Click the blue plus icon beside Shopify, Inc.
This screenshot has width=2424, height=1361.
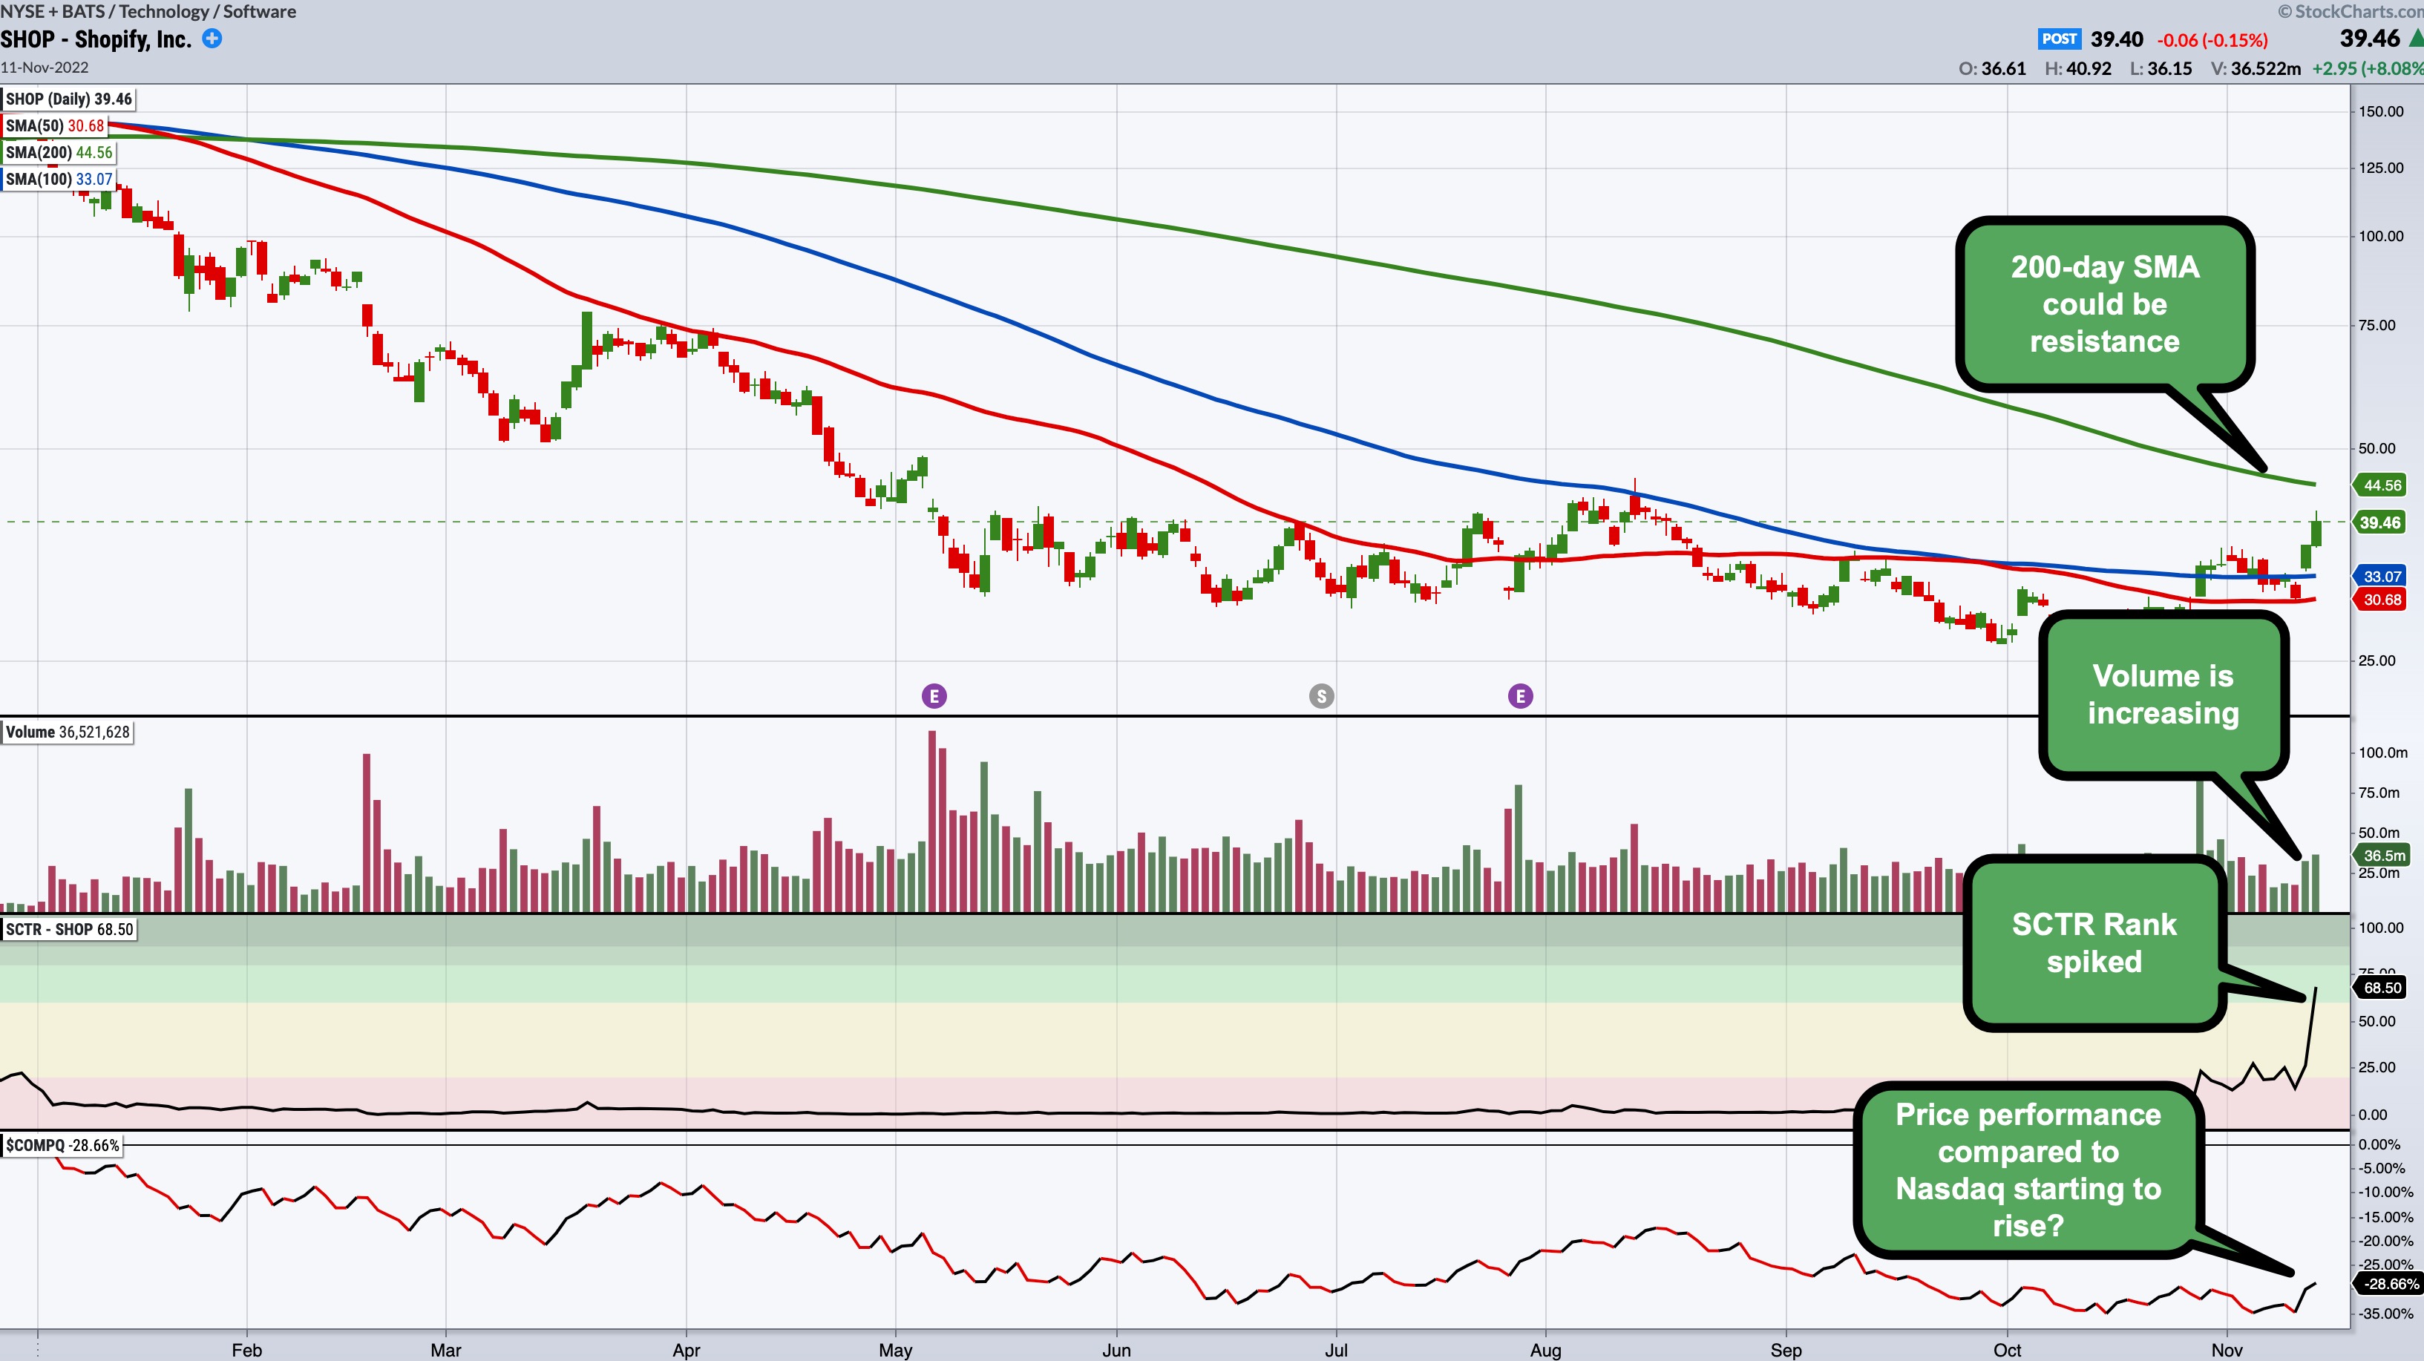(213, 39)
